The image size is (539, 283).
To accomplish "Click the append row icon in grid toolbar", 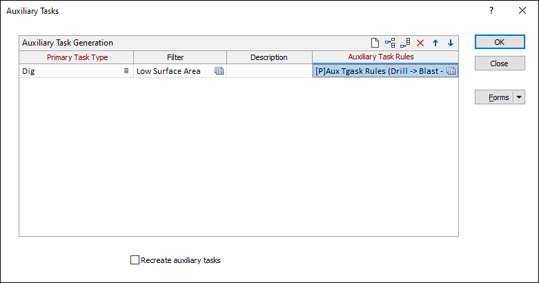I will click(x=405, y=43).
